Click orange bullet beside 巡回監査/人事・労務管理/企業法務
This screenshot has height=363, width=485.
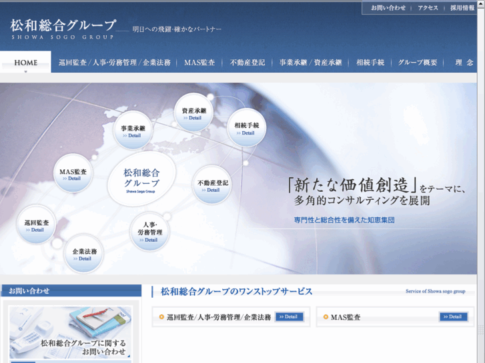tap(161, 317)
